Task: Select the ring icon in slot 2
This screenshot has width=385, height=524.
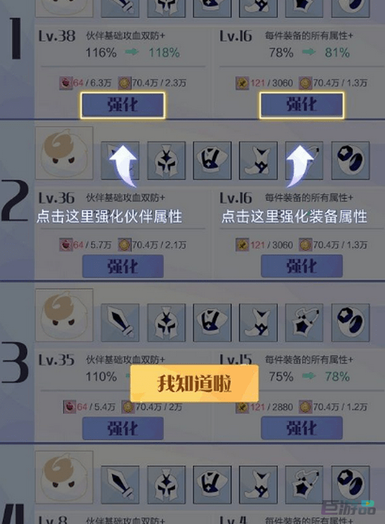Action: click(x=350, y=160)
